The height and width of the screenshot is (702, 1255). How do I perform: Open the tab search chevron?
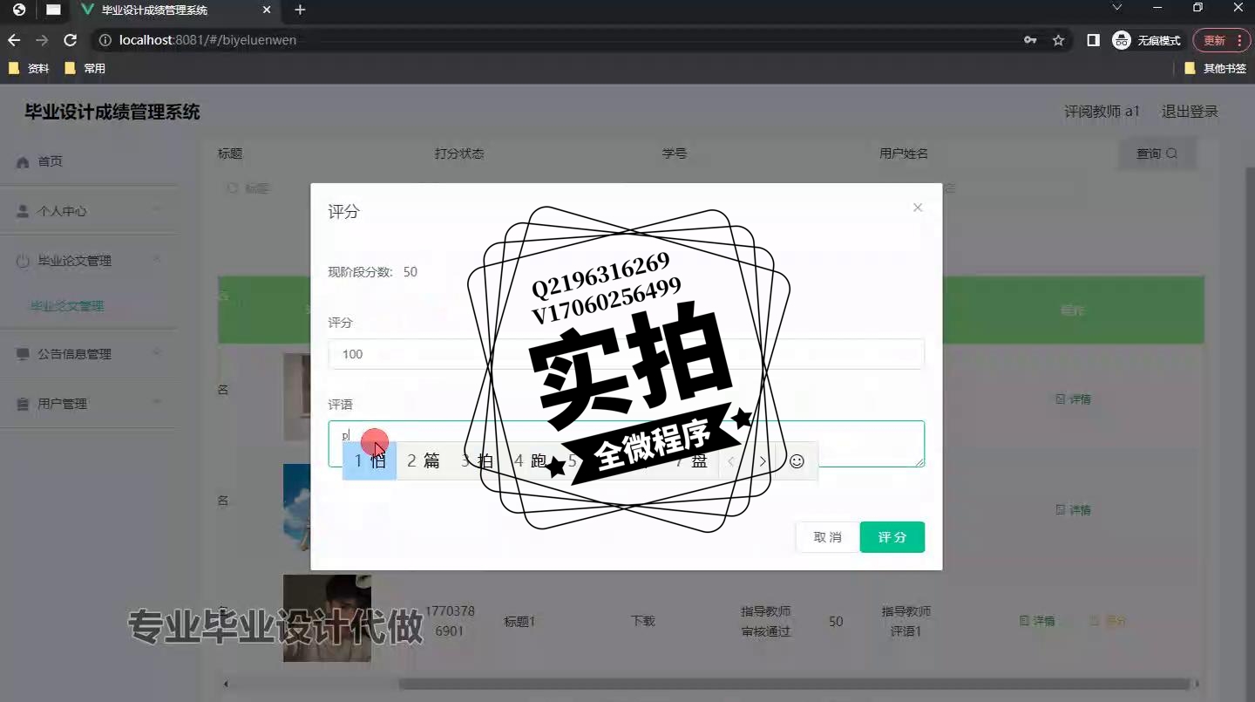tap(1117, 8)
